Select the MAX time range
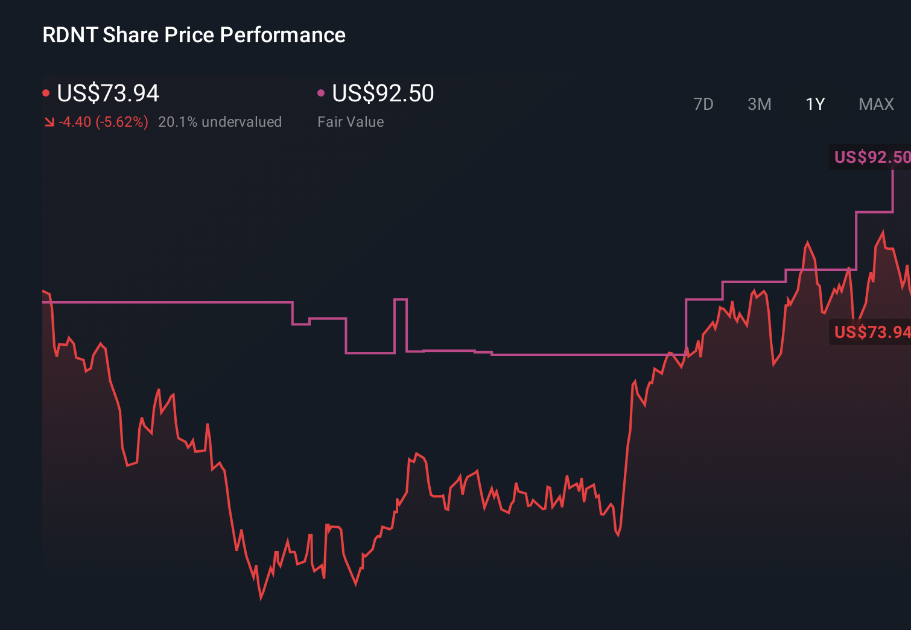This screenshot has width=911, height=630. [875, 104]
